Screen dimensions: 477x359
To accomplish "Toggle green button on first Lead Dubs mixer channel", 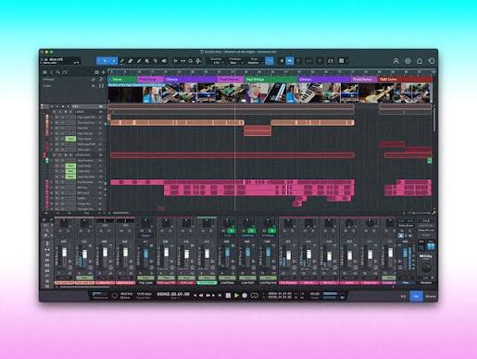I will pyautogui.click(x=232, y=230).
